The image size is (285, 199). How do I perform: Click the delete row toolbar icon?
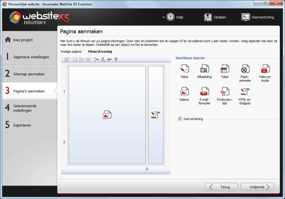click(x=109, y=60)
